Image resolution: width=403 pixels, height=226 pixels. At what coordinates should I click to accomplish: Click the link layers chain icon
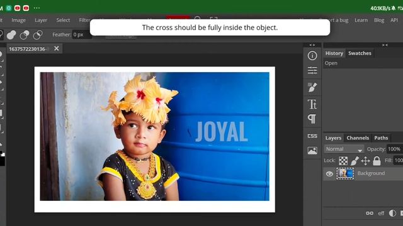point(370,213)
